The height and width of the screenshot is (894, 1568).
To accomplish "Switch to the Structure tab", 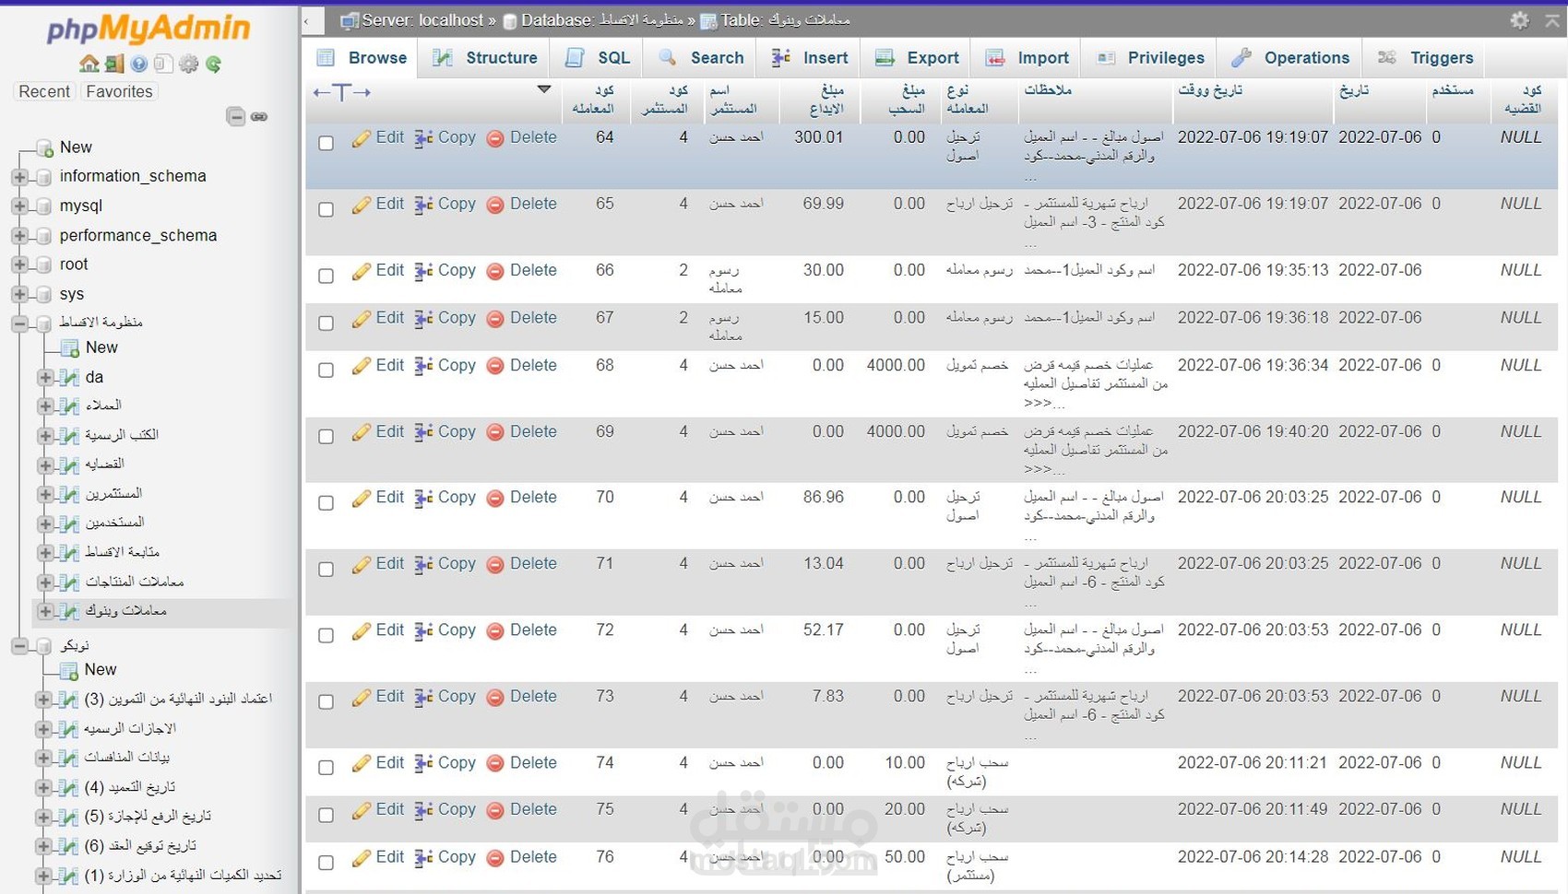I will [x=484, y=57].
